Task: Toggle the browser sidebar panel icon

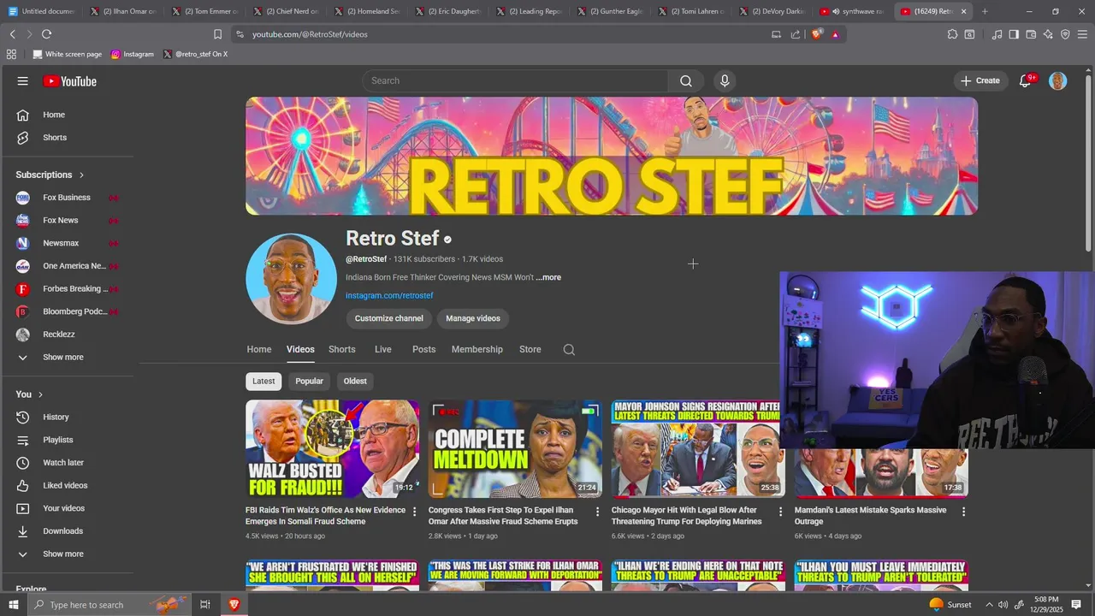Action: (1014, 34)
